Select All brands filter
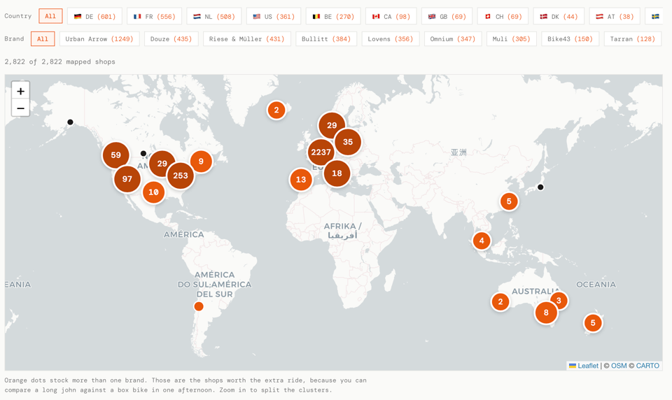The image size is (672, 400). pos(43,38)
